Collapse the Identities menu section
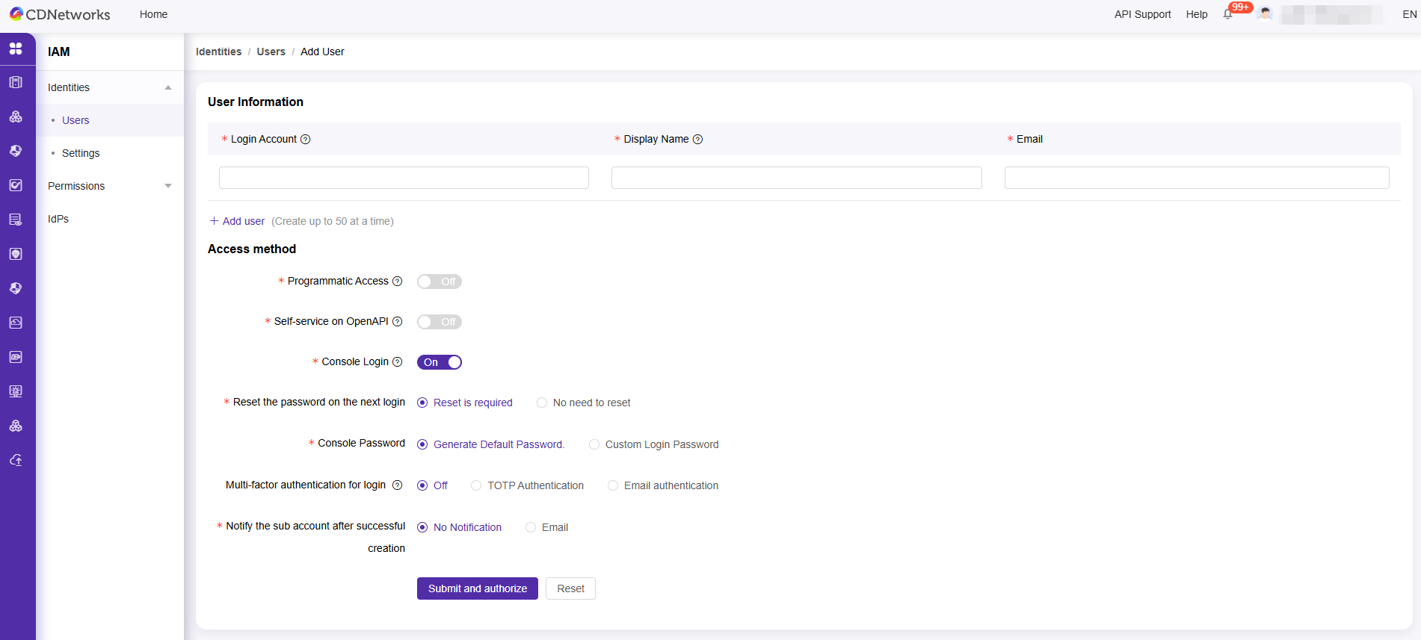Screen dimensions: 1421x640 (167, 87)
